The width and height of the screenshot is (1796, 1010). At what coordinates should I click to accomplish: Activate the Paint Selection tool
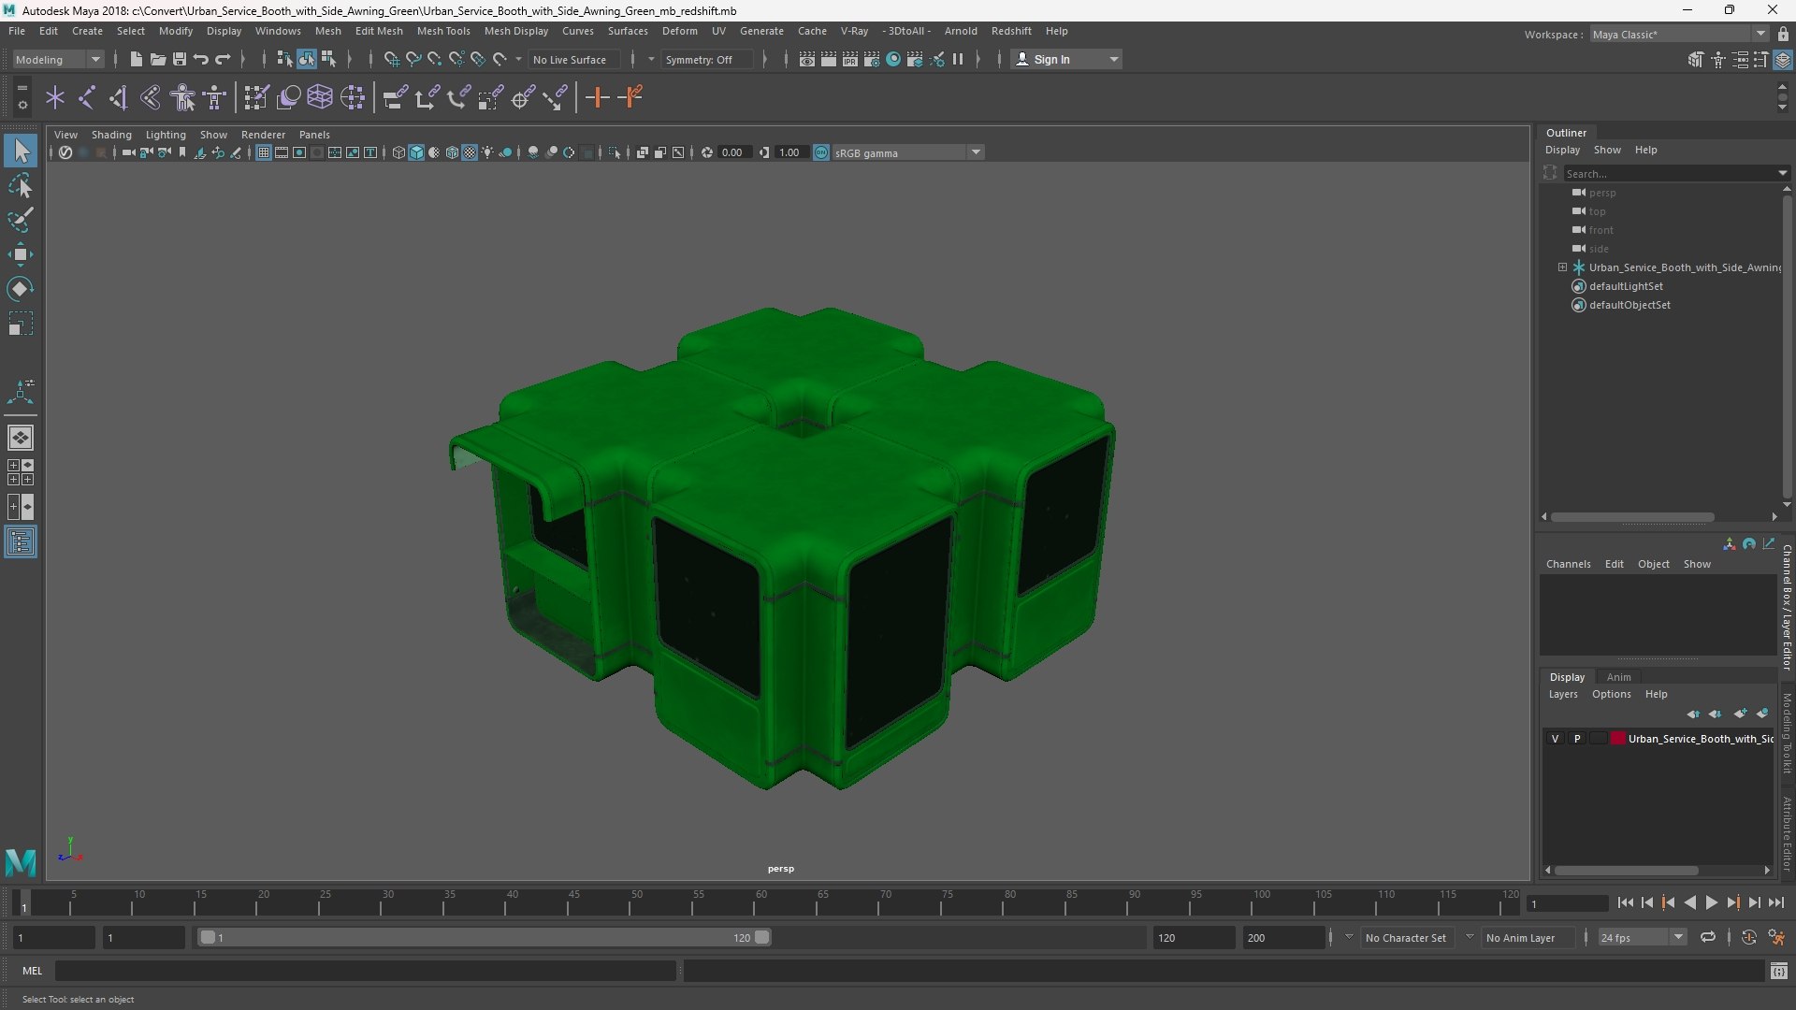[x=21, y=221]
